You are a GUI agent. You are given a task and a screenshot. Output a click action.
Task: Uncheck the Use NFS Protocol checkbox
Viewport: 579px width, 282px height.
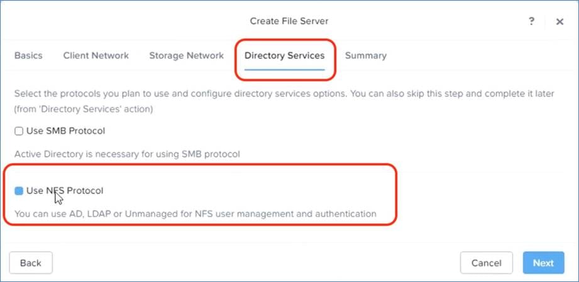point(18,191)
